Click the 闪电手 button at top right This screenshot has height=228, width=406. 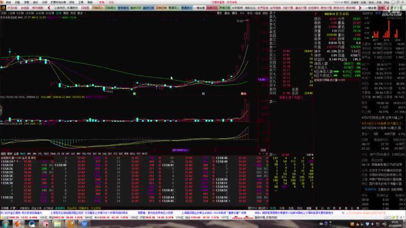[355, 2]
